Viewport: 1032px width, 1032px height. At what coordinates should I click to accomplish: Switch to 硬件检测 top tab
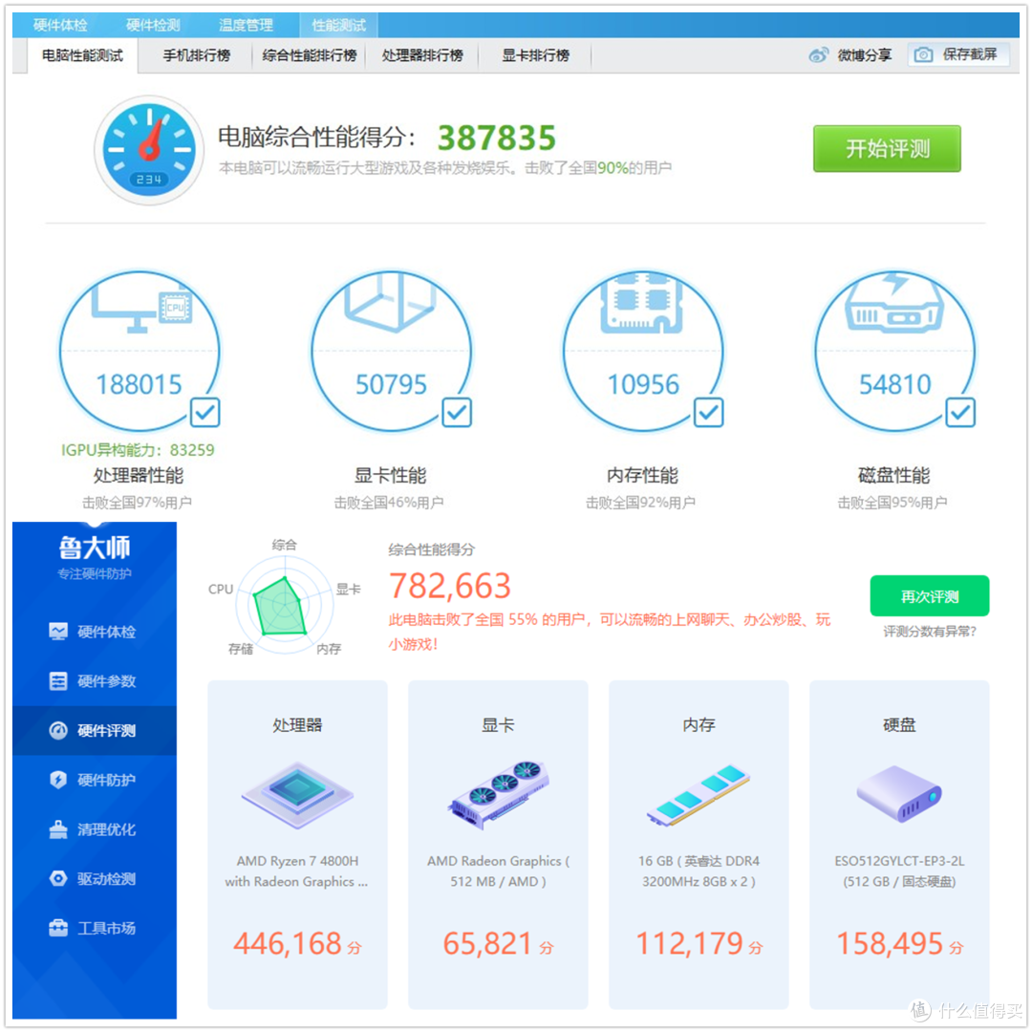click(153, 25)
